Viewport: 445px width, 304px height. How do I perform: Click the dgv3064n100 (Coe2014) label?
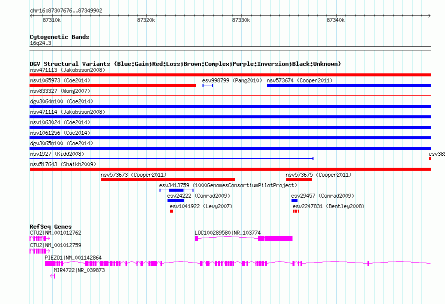pos(61,101)
